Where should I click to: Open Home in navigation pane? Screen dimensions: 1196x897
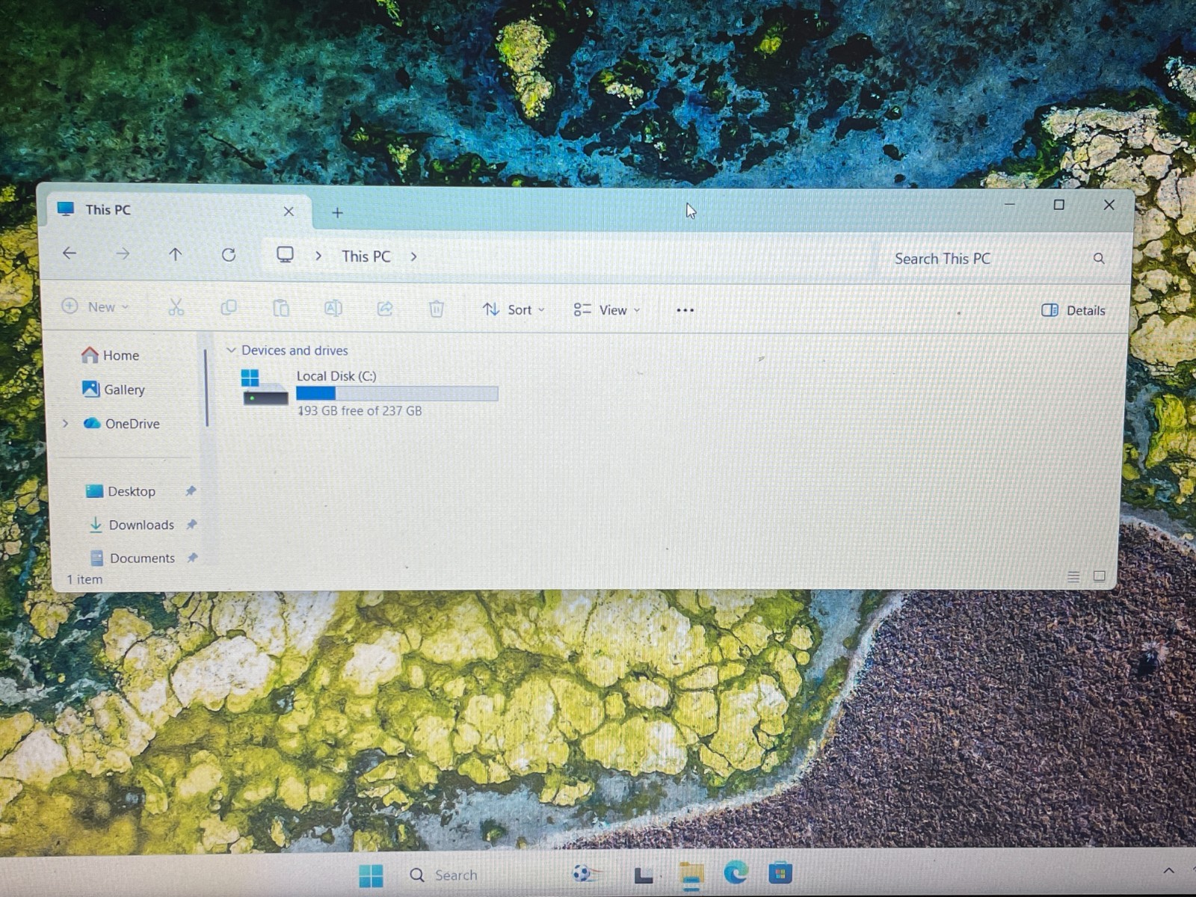[111, 355]
